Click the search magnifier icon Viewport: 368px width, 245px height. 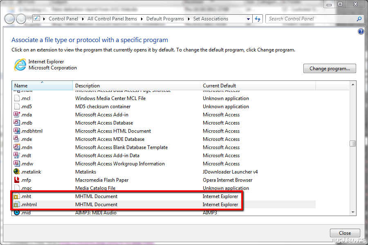[359, 19]
